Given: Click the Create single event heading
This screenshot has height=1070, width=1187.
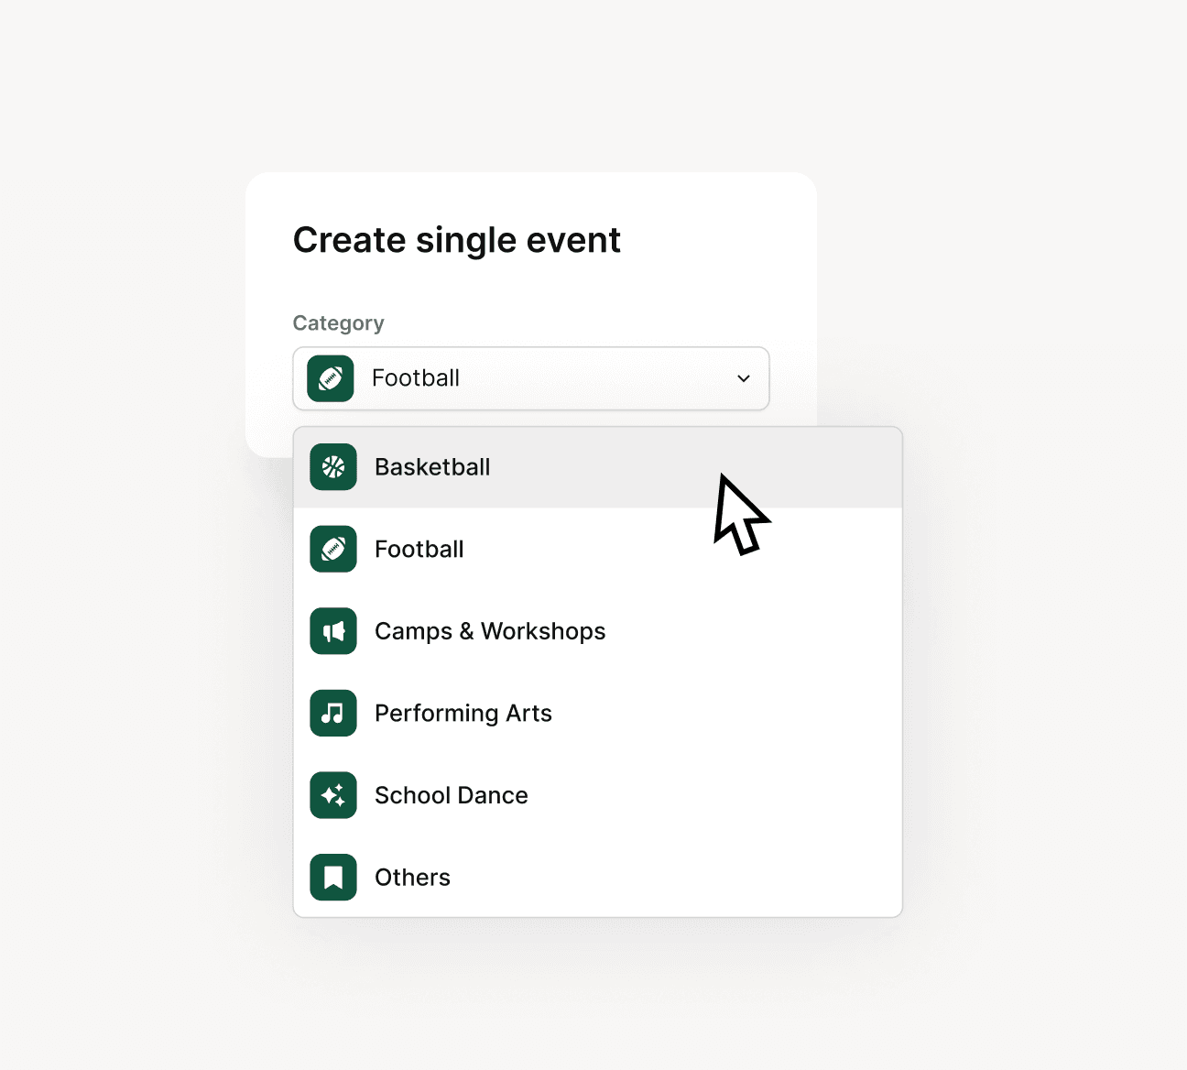Looking at the screenshot, I should (x=457, y=241).
